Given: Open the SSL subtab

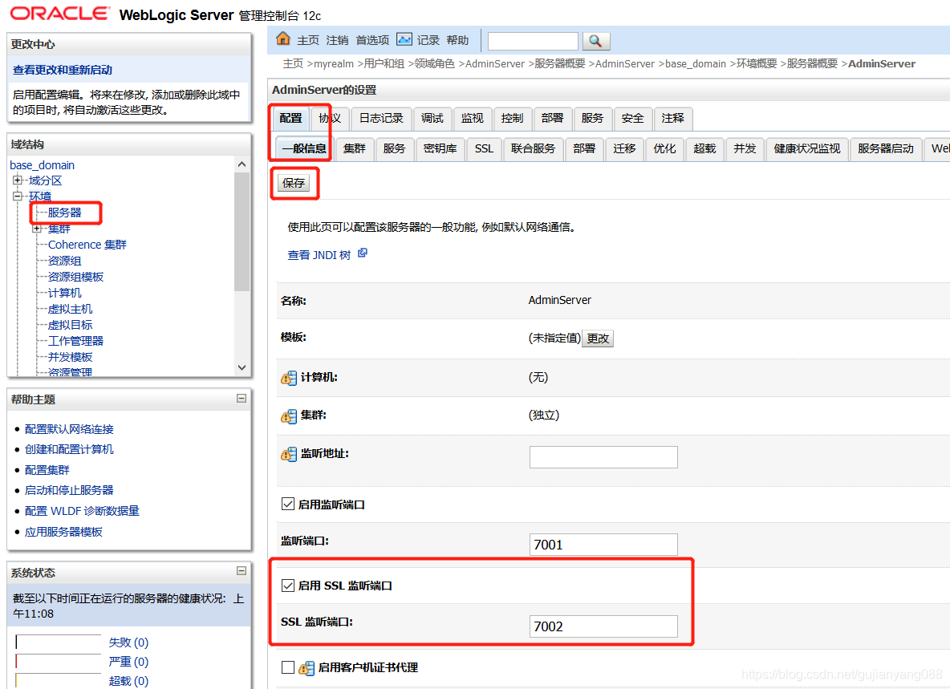Looking at the screenshot, I should (x=484, y=149).
